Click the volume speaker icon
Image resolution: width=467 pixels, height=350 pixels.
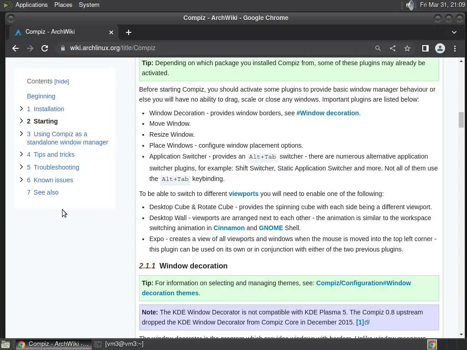(410, 5)
